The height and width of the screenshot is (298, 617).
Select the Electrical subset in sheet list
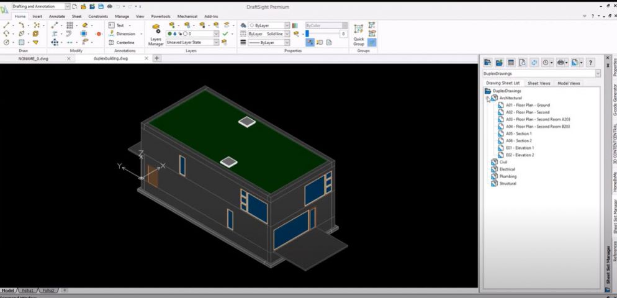(507, 169)
